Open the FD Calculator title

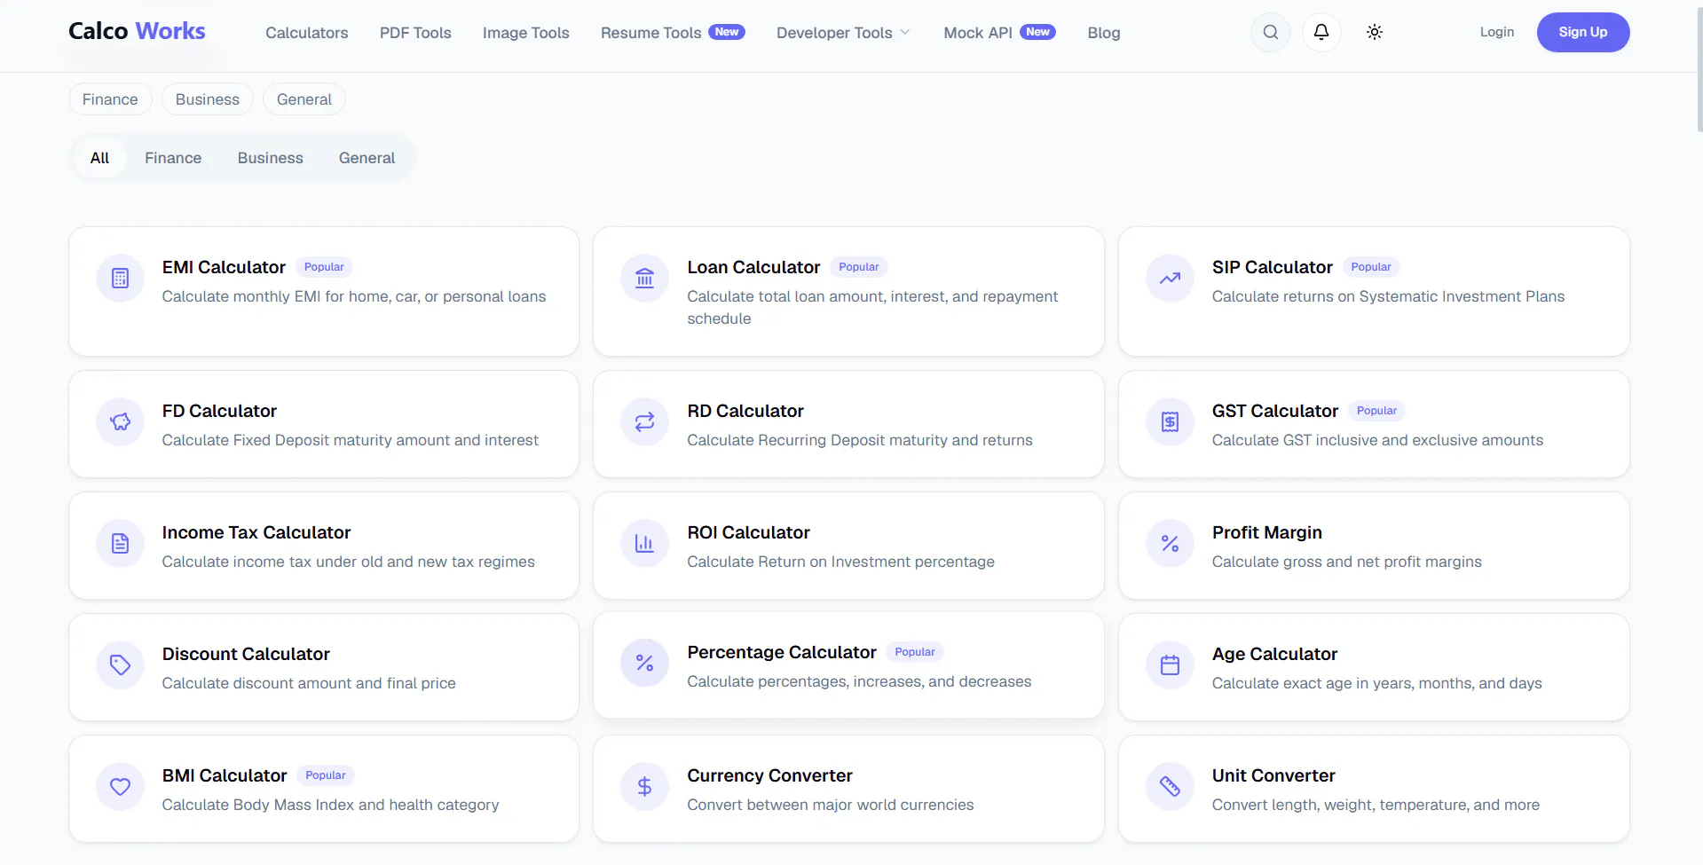(219, 411)
